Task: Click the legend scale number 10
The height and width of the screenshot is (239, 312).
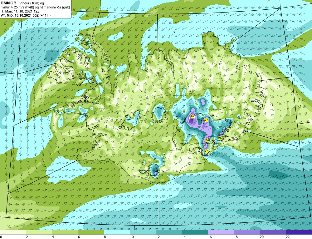Action: (x=132, y=237)
